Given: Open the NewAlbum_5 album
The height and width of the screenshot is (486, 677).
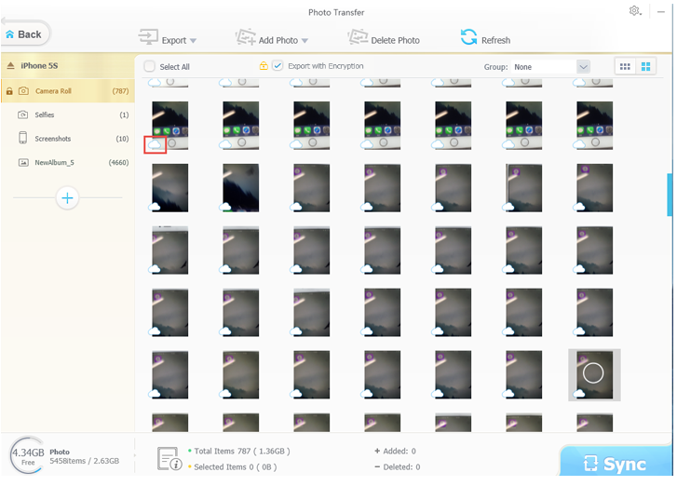Looking at the screenshot, I should 68,162.
